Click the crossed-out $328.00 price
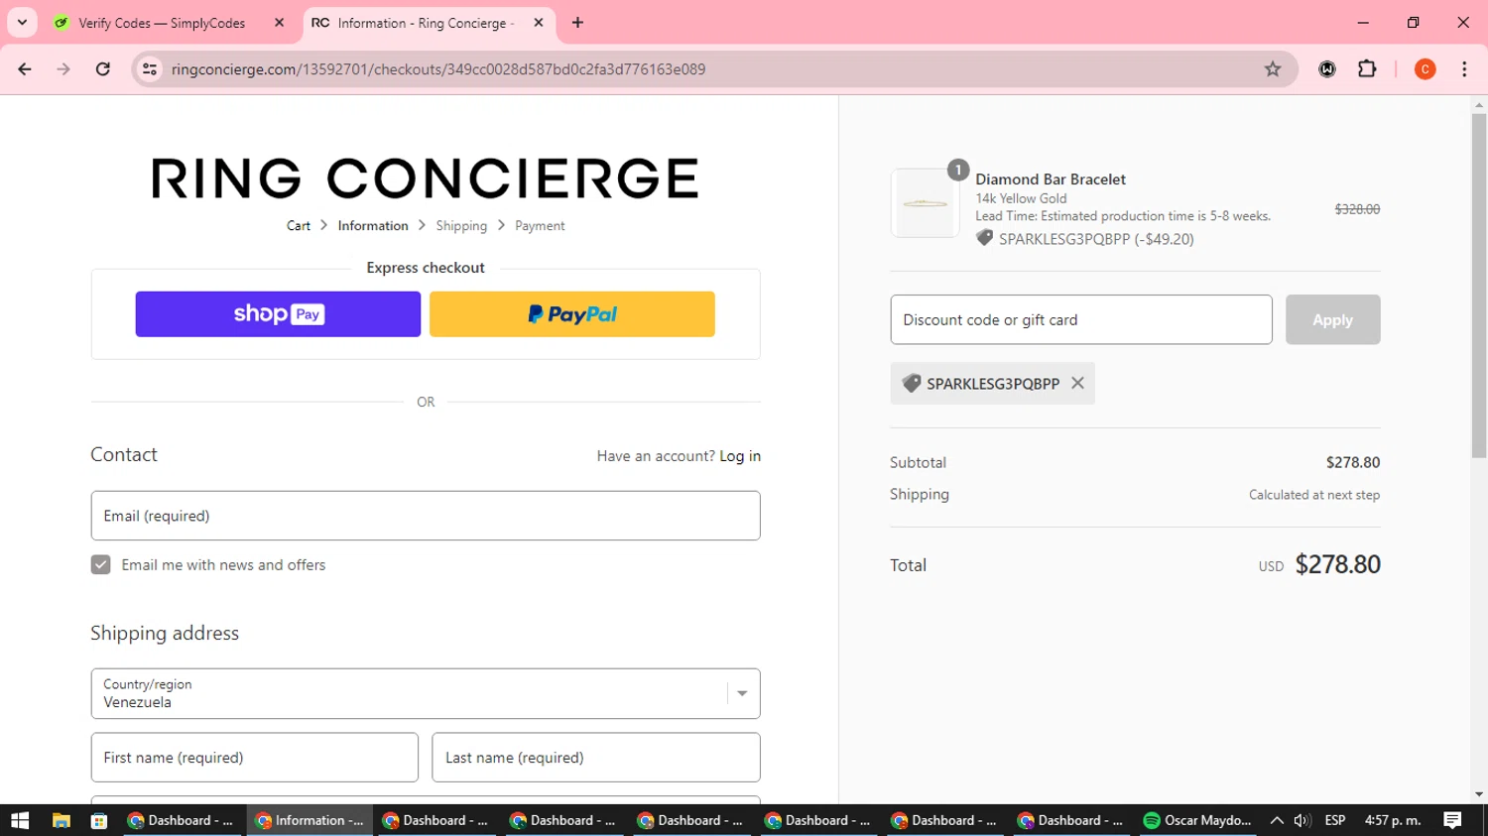 [x=1357, y=209]
